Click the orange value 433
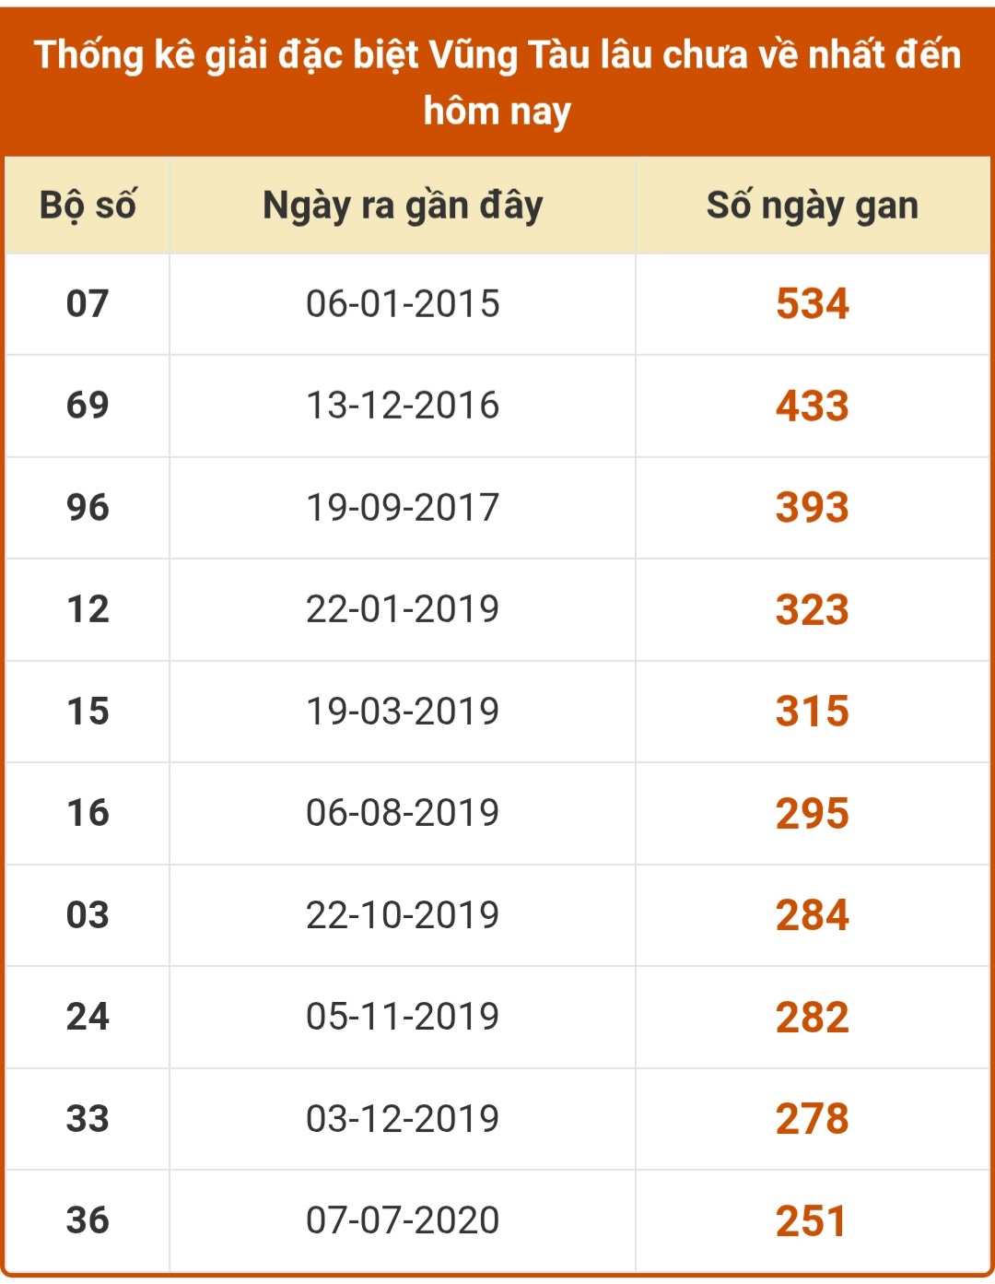 pyautogui.click(x=812, y=406)
